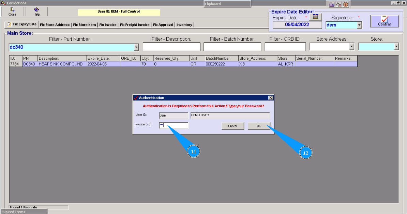This screenshot has width=407, height=214.
Task: Open the Store dropdown
Action: (x=396, y=47)
